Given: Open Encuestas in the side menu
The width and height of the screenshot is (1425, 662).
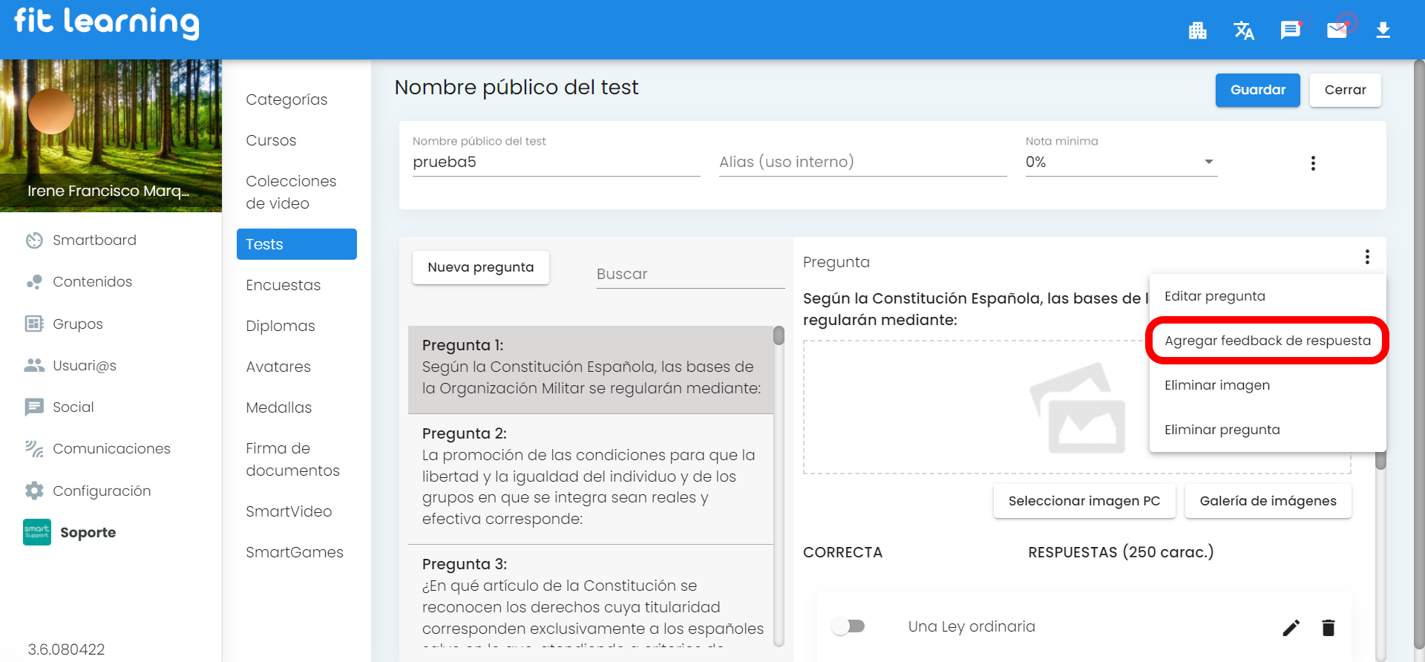Looking at the screenshot, I should [x=283, y=285].
